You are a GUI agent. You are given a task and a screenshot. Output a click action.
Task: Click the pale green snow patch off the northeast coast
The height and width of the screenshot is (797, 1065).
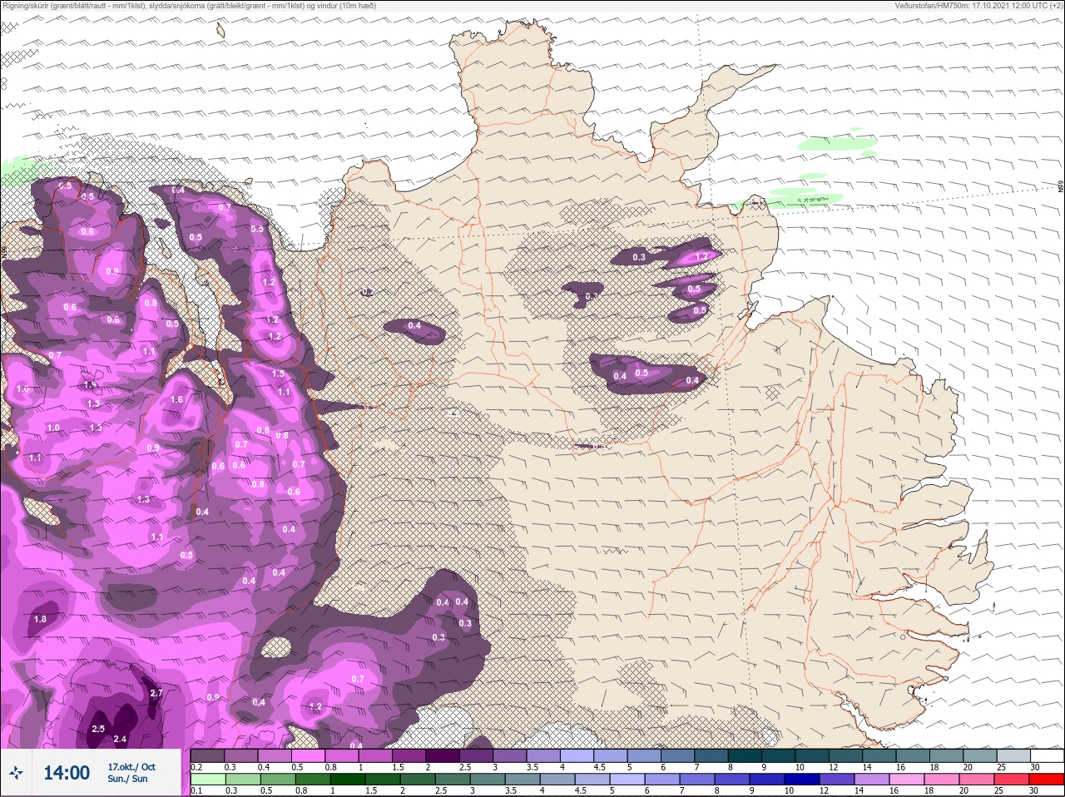click(x=836, y=143)
